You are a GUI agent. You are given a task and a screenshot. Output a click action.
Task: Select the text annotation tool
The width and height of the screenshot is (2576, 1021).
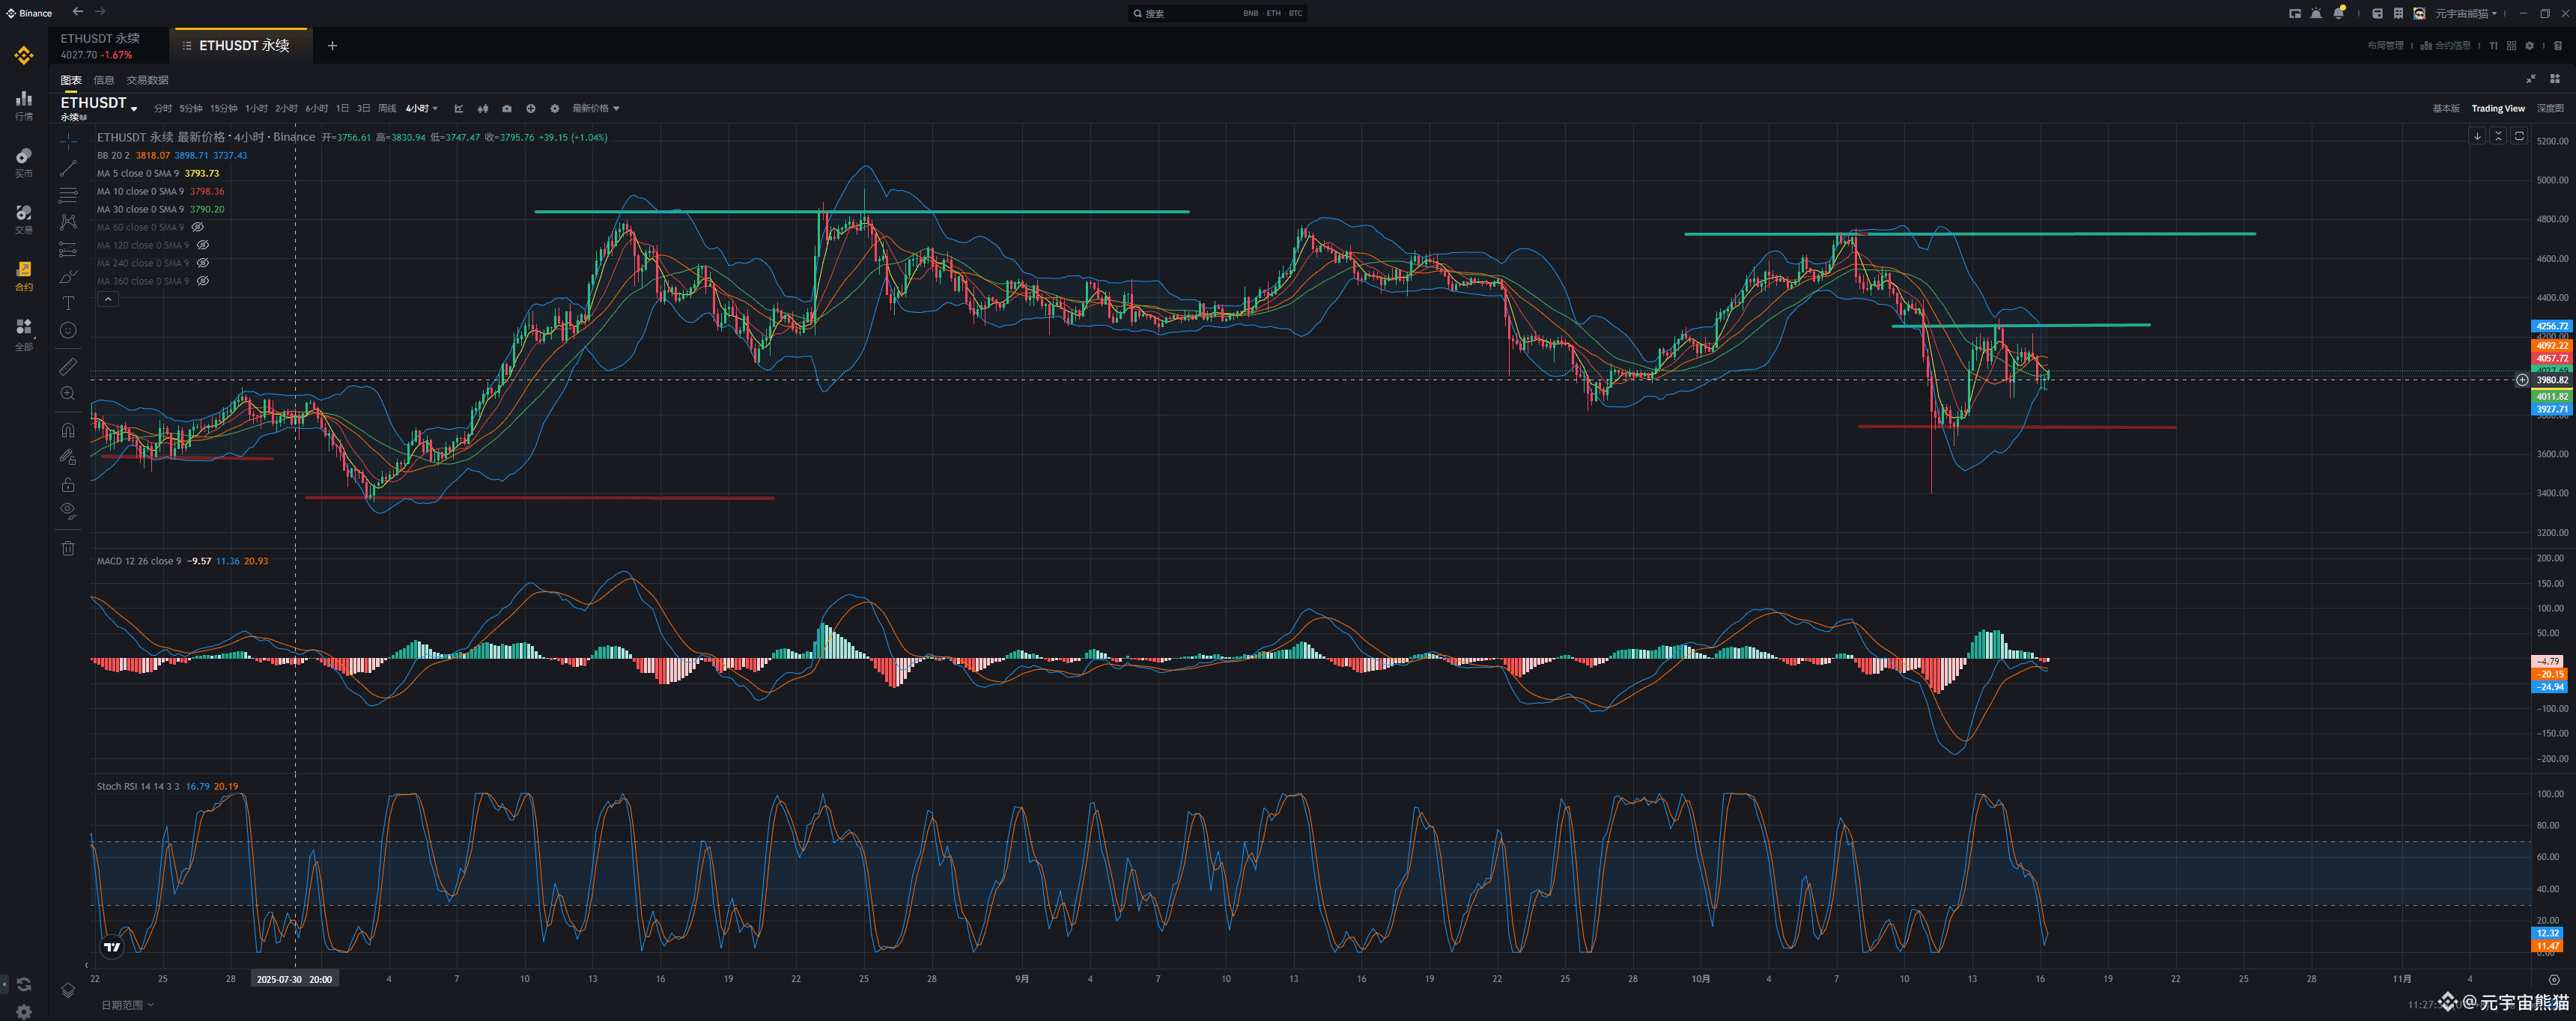(x=68, y=303)
